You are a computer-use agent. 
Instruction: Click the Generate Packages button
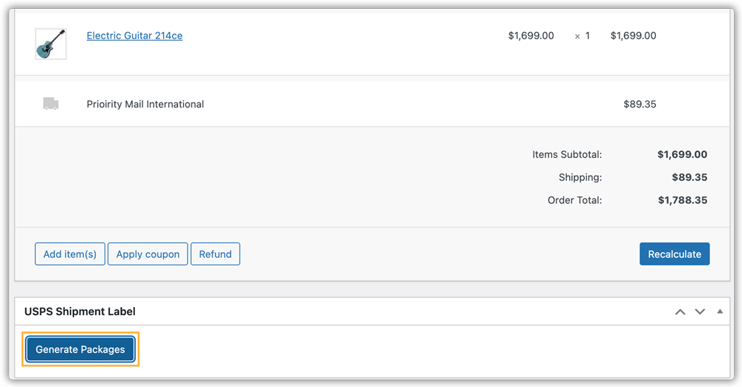click(x=80, y=349)
